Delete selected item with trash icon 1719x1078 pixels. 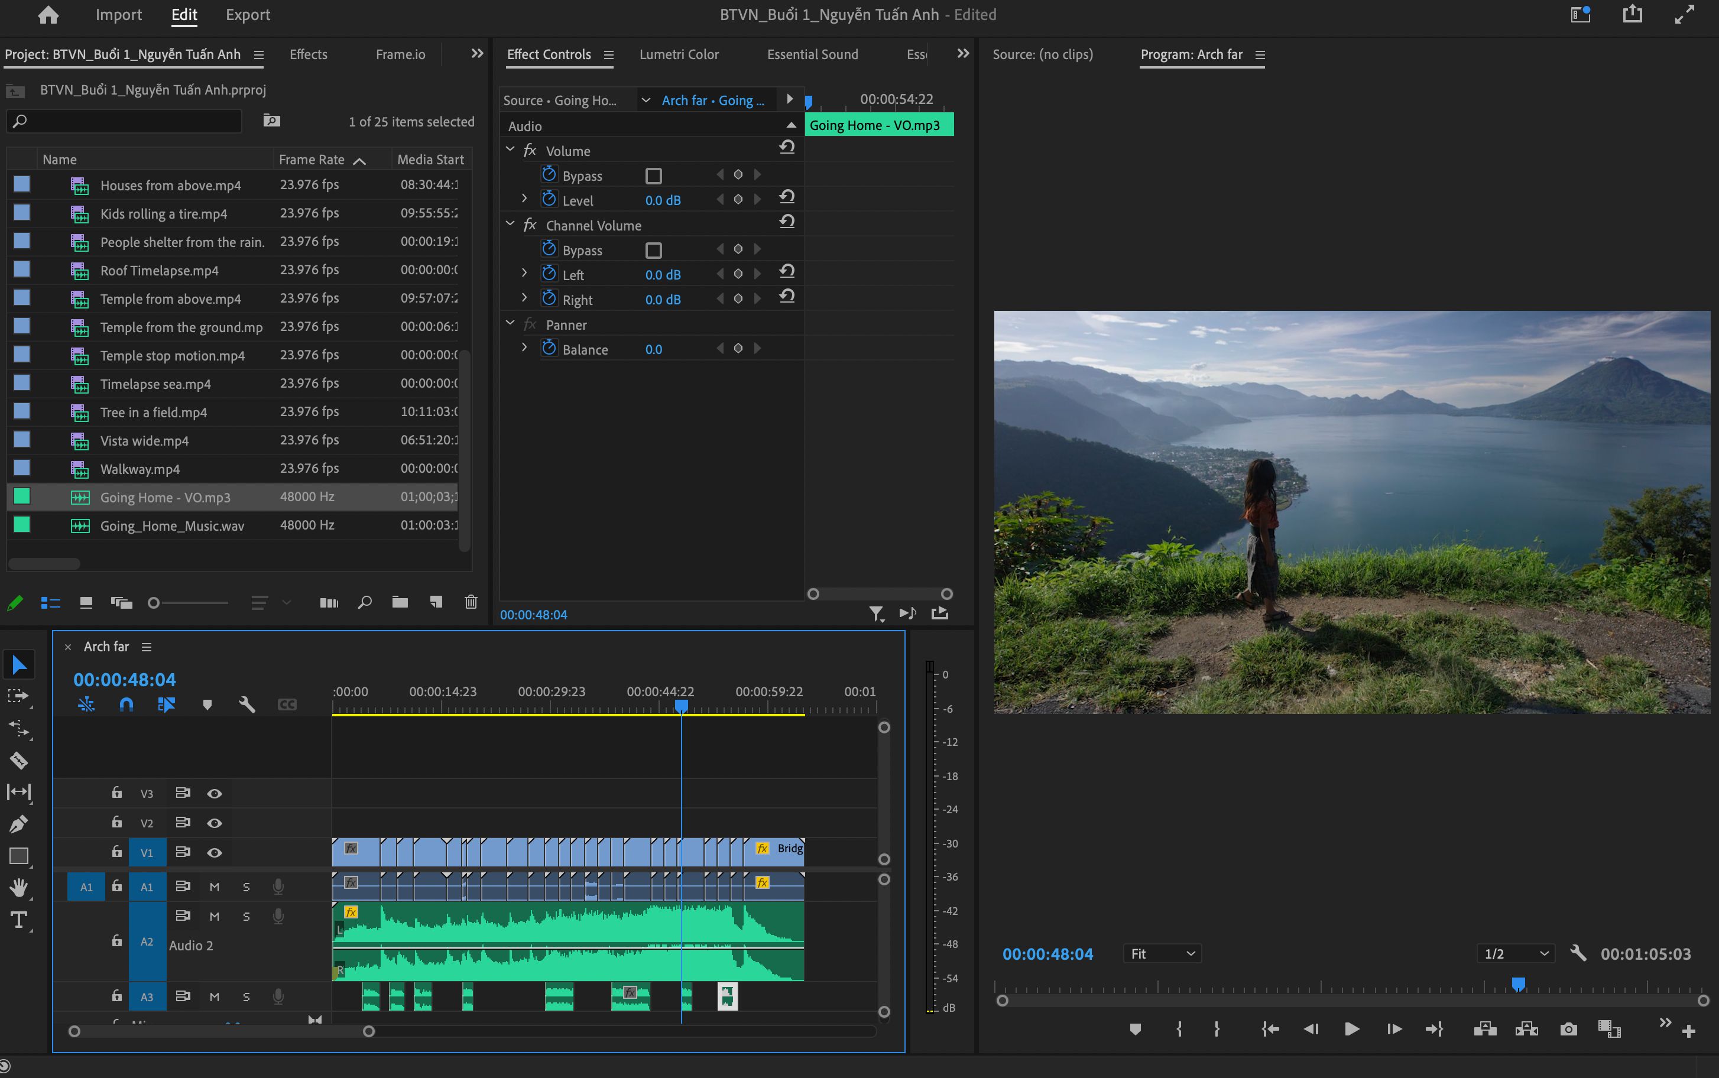(x=471, y=602)
